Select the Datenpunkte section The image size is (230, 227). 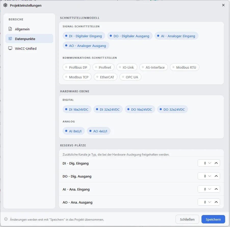(x=29, y=39)
